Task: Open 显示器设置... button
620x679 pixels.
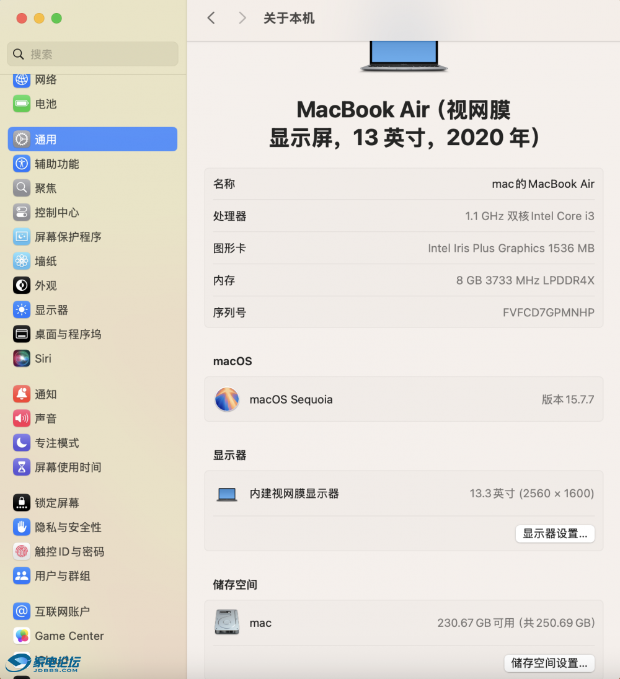Action: point(555,533)
